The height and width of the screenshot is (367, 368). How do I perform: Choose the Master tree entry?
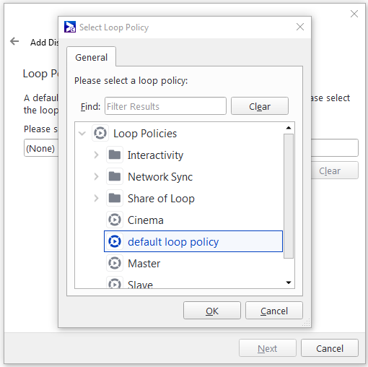pyautogui.click(x=144, y=264)
